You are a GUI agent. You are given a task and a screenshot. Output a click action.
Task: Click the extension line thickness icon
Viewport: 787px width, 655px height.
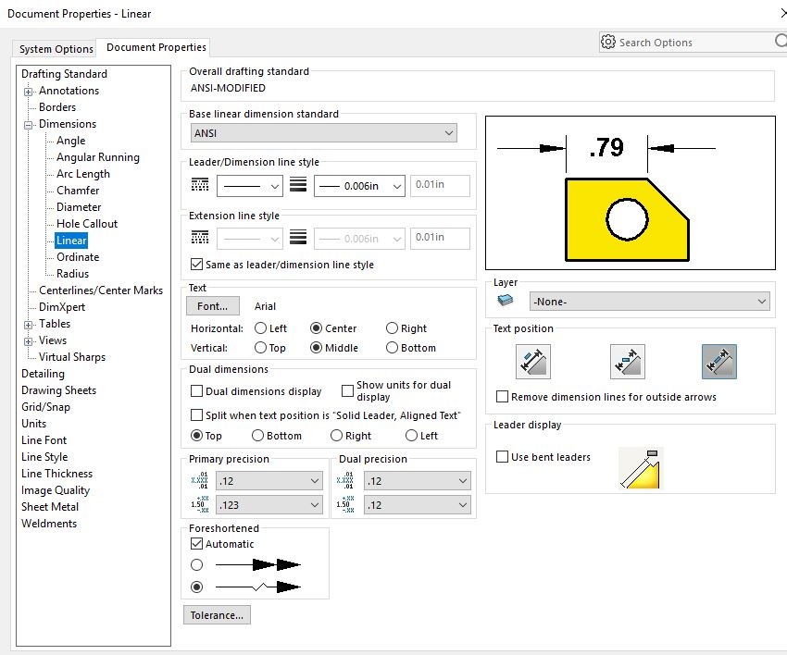297,237
